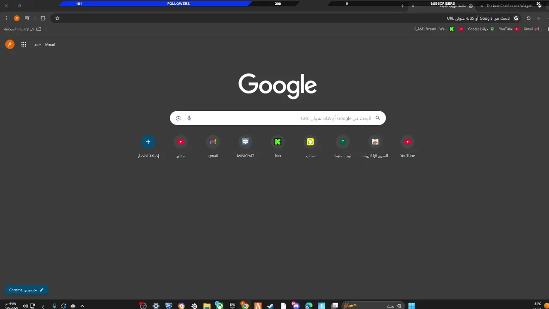Image resolution: width=549 pixels, height=309 pixels.
Task: Click the magnifier icon in Google search box
Action: 378,118
